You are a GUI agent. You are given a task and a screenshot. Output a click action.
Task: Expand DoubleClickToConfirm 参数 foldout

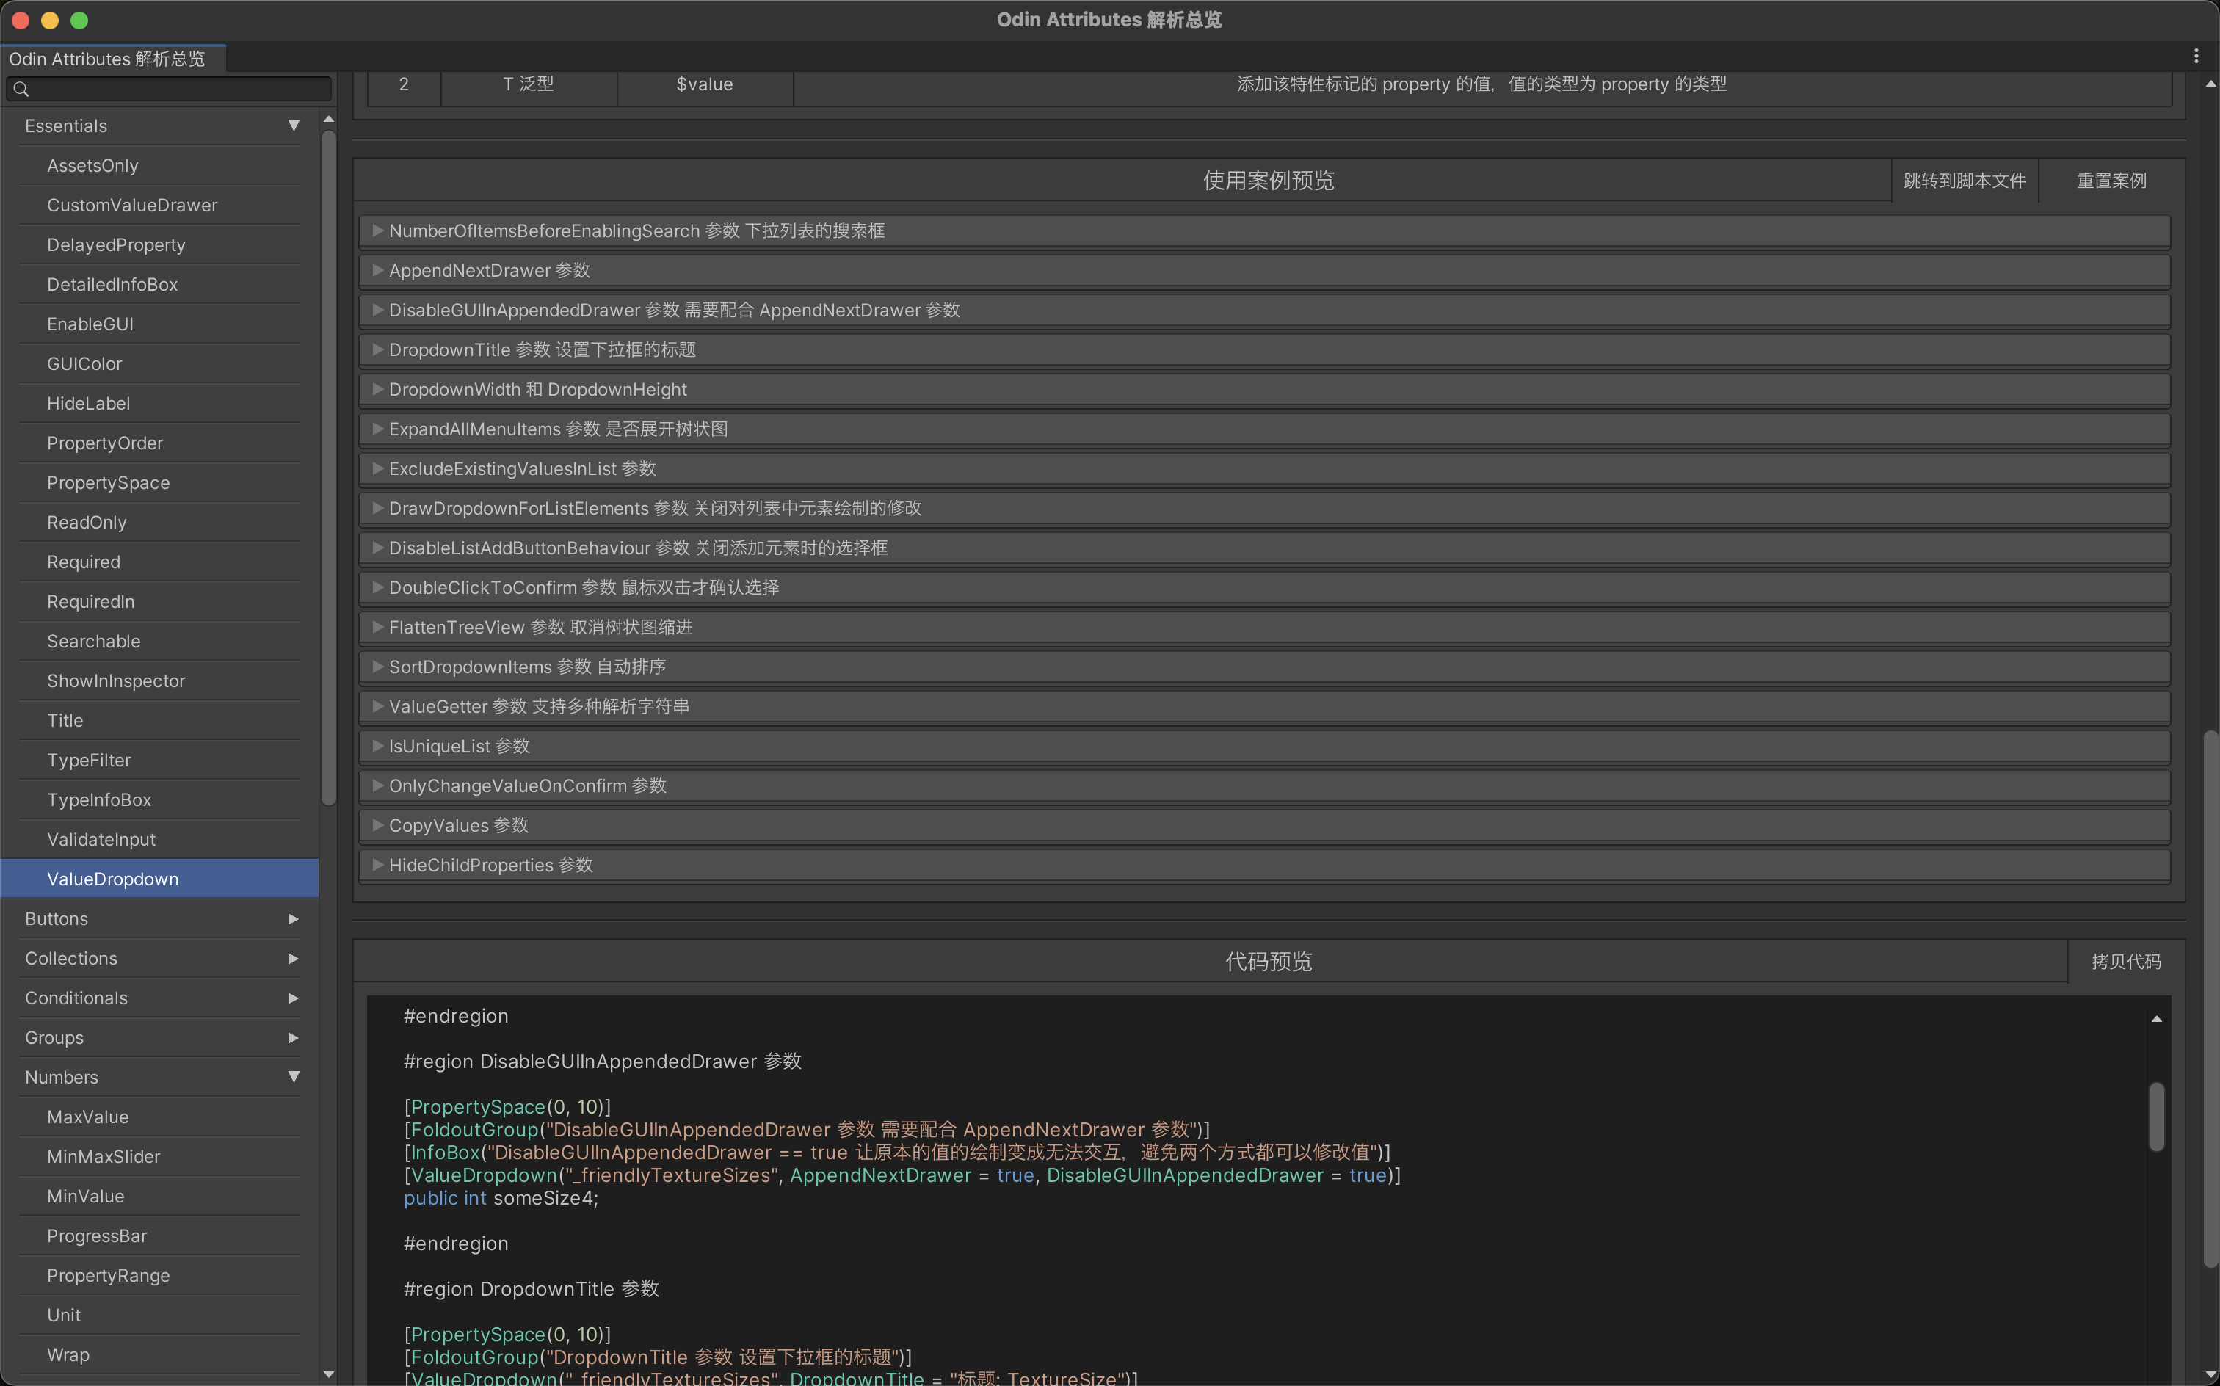click(x=1264, y=587)
